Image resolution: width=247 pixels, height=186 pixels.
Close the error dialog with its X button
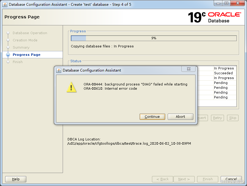(188, 69)
